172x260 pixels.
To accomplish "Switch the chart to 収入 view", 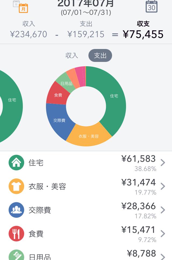I will pos(72,55).
